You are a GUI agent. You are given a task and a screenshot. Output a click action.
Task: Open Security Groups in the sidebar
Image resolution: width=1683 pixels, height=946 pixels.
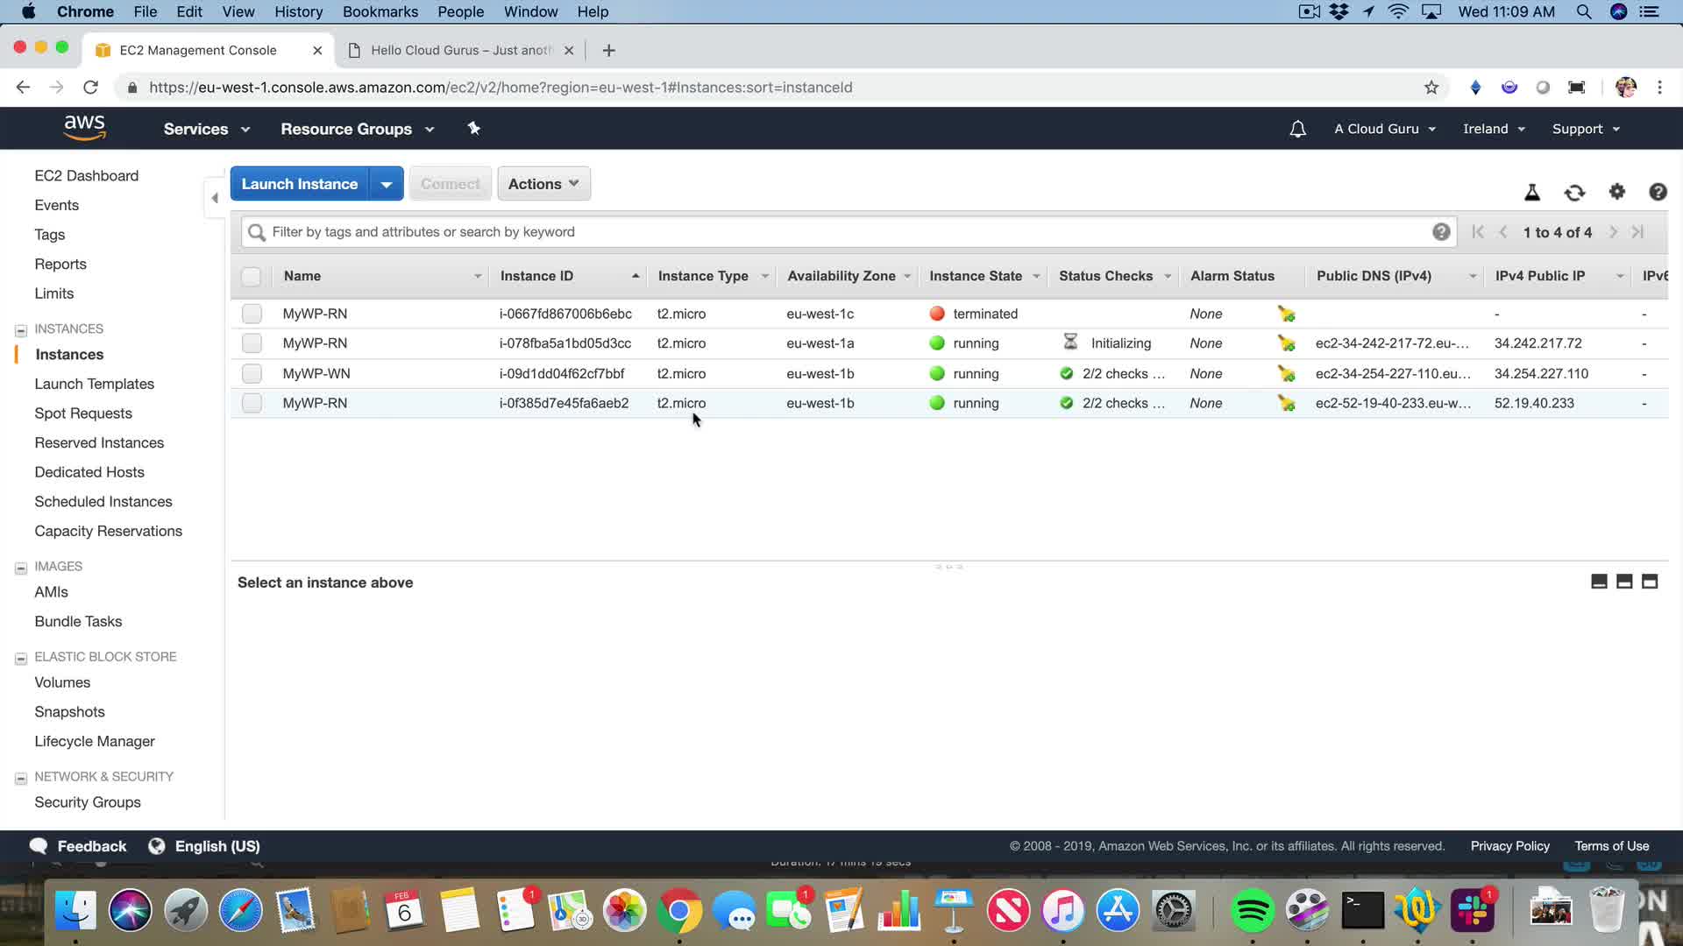click(88, 802)
